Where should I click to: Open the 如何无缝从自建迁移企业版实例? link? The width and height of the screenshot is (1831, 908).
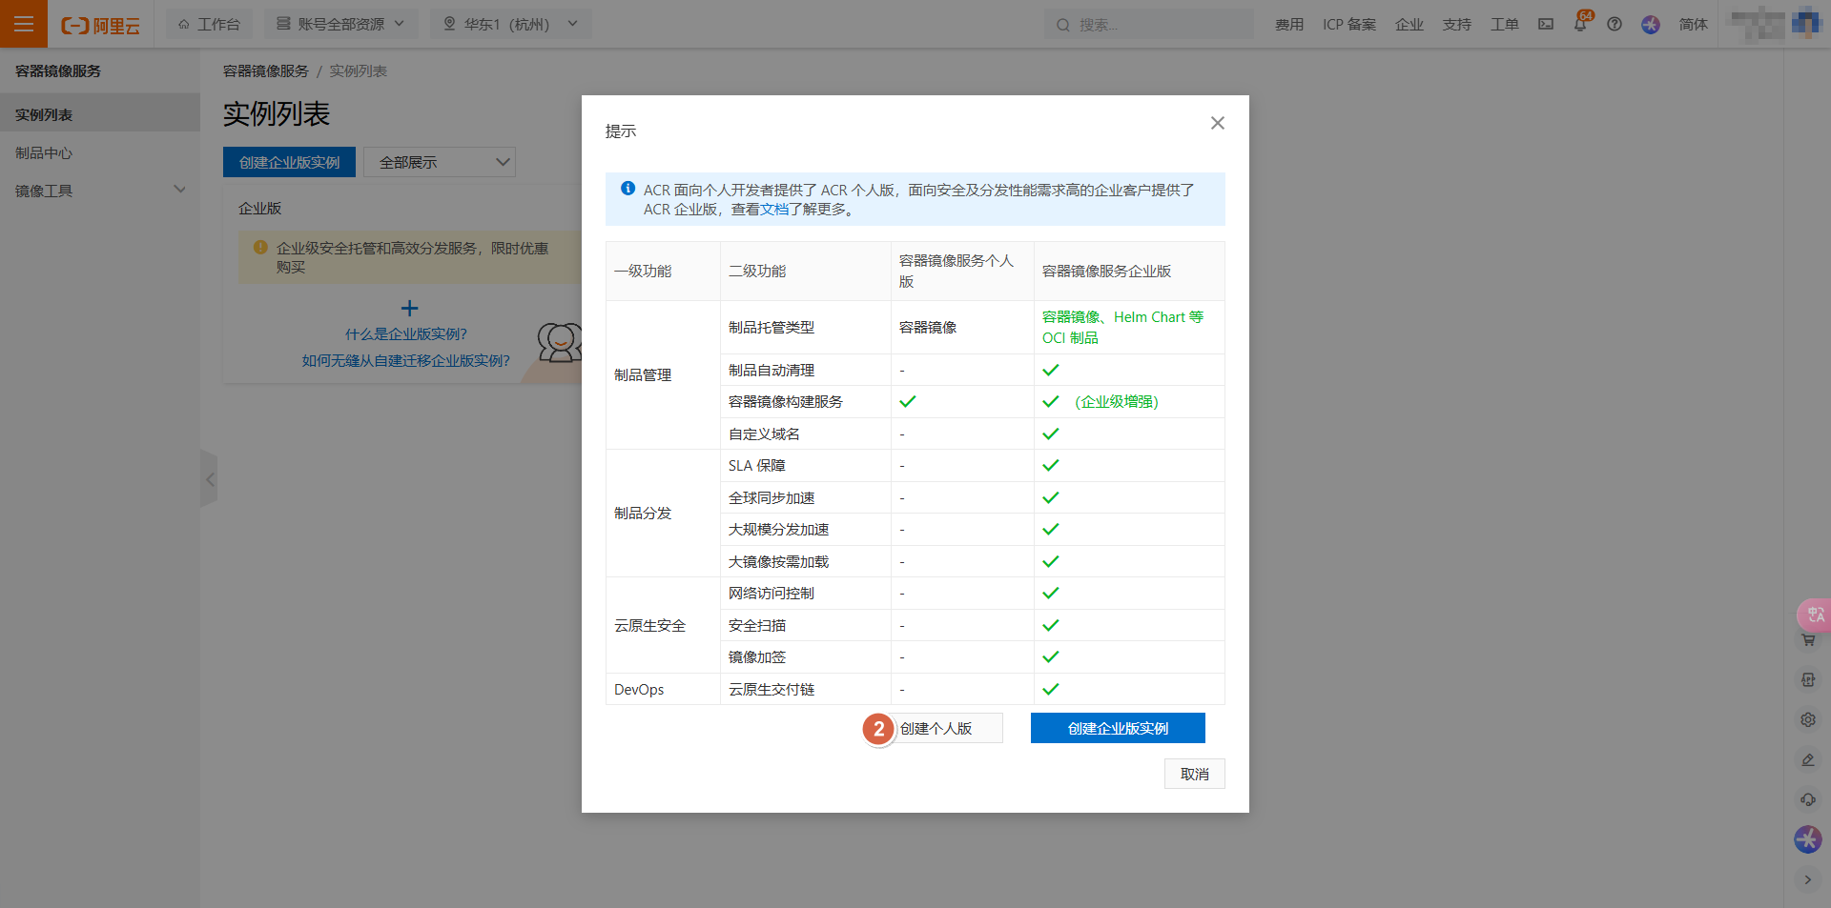click(406, 361)
